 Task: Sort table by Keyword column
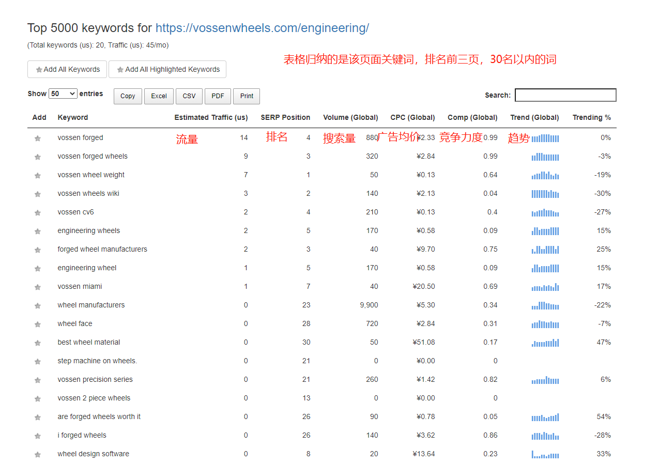pos(73,117)
